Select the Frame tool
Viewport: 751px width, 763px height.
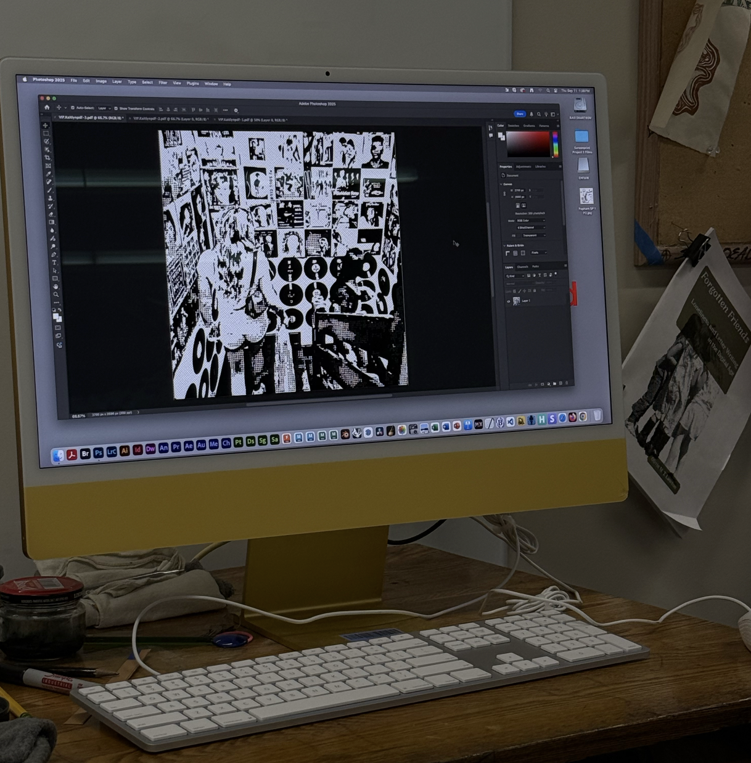click(x=48, y=166)
